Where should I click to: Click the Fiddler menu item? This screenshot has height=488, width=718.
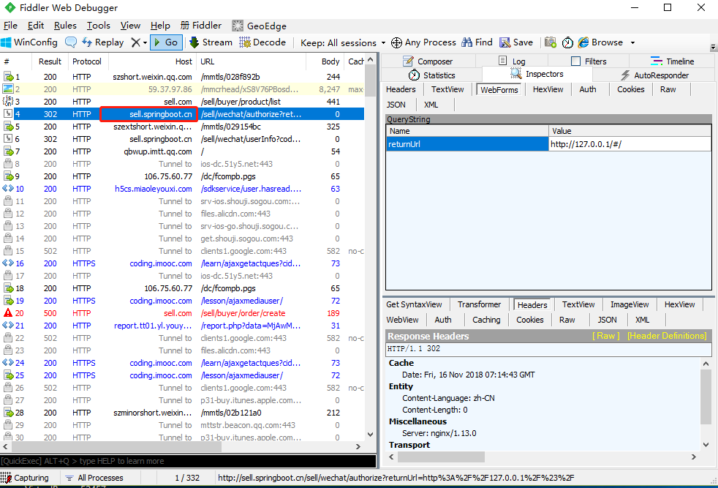201,26
